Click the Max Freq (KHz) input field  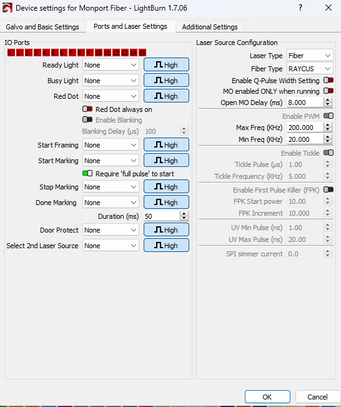point(305,128)
